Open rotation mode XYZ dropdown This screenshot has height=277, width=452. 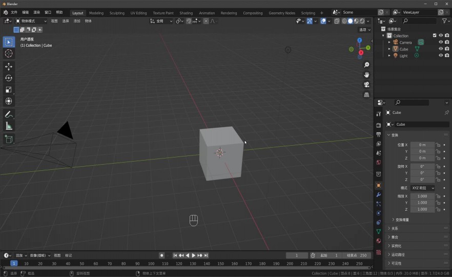tap(423, 188)
